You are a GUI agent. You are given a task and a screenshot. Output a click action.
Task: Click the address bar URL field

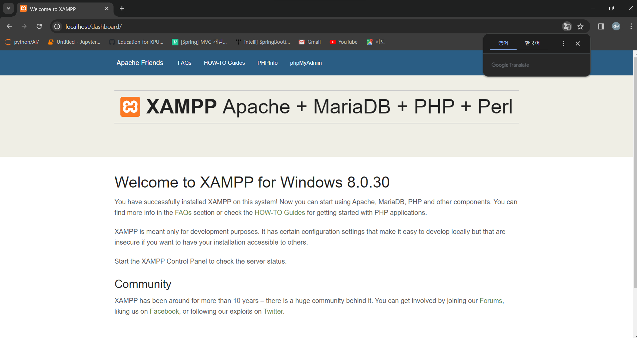point(307,26)
